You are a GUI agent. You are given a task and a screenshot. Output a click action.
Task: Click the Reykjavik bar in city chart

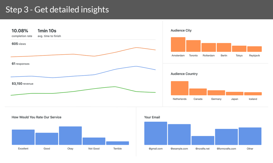255,49
